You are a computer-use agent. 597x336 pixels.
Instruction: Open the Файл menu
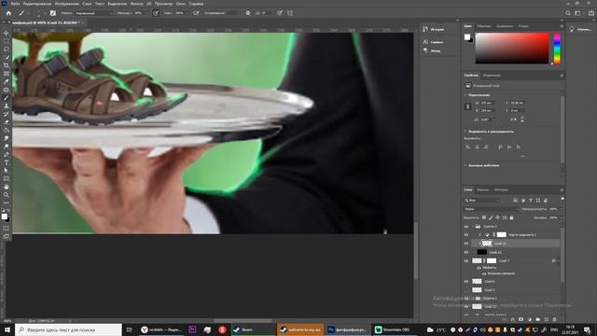(15, 4)
